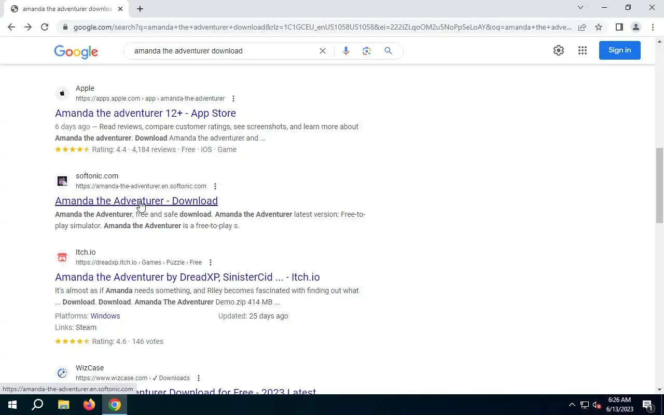
Task: Open more options for WizCase result
Action: [x=199, y=378]
